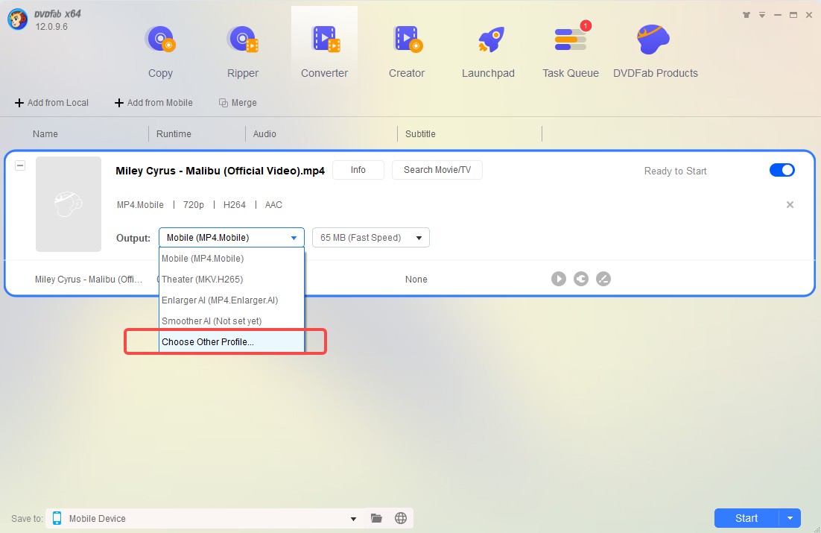
Task: Click the globe web icon
Action: 401,518
